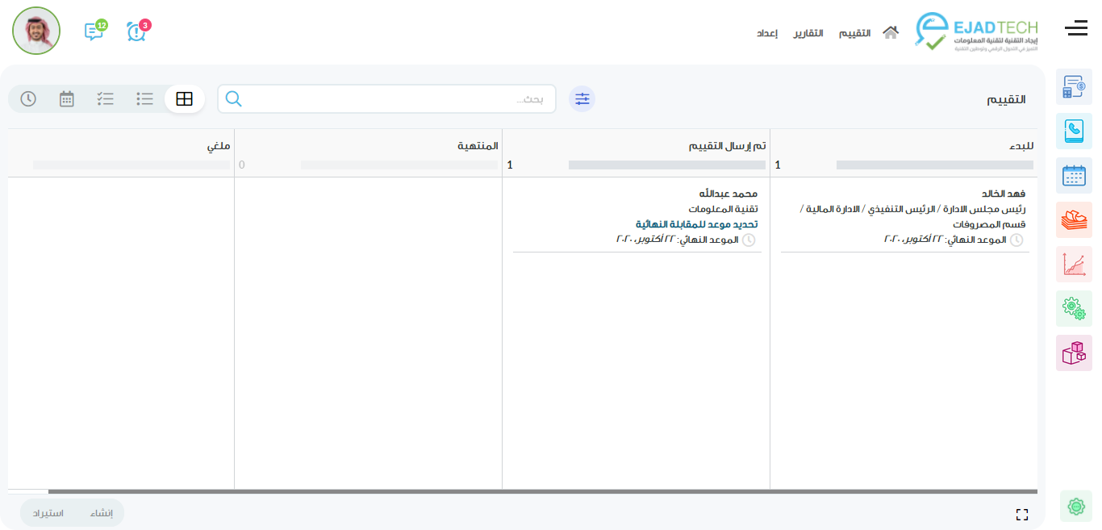Open the filter options sliders button

582,99
